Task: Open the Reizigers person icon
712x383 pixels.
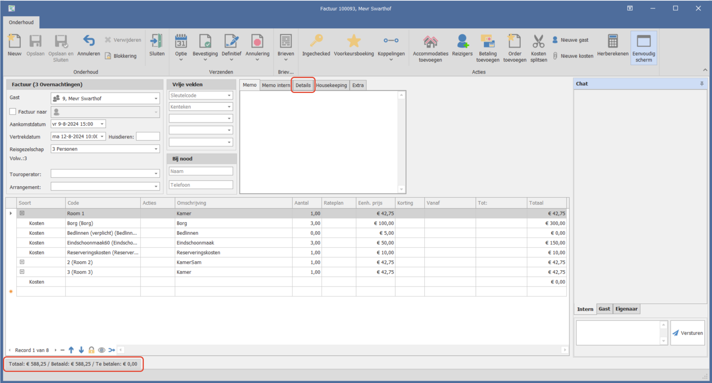Action: tap(462, 42)
